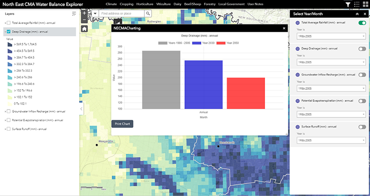Zoom in on the map
The image size is (370, 196).
[84, 13]
